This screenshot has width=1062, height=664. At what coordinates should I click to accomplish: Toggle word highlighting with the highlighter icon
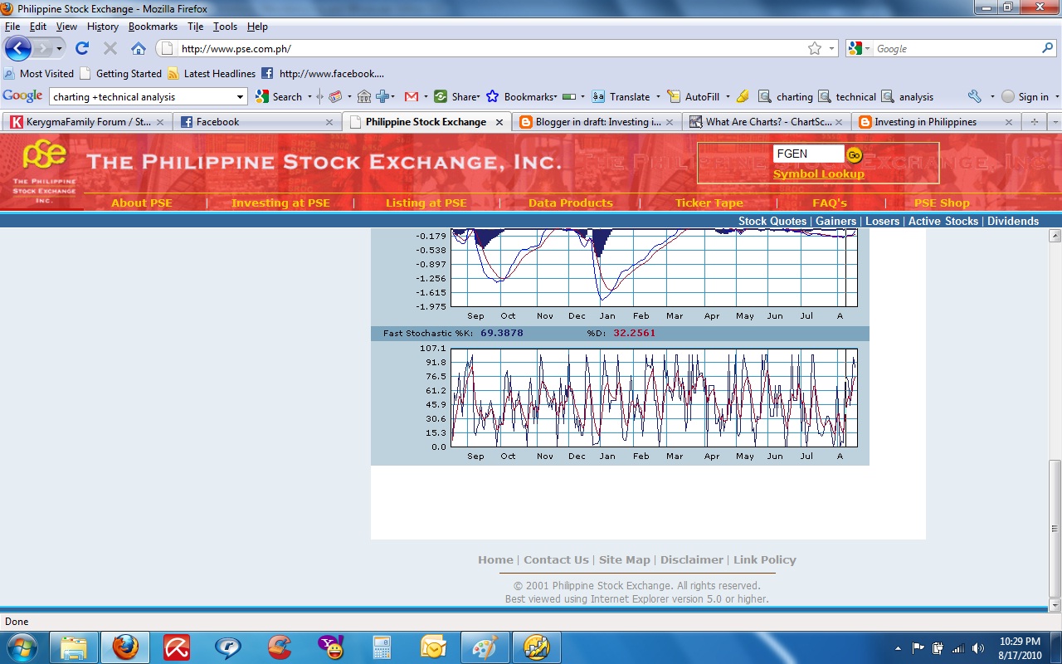pos(743,96)
